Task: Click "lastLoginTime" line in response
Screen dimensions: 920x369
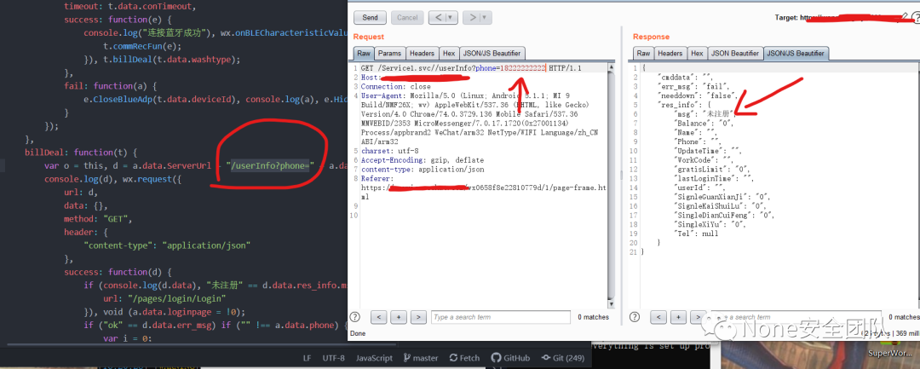Action: (x=715, y=178)
